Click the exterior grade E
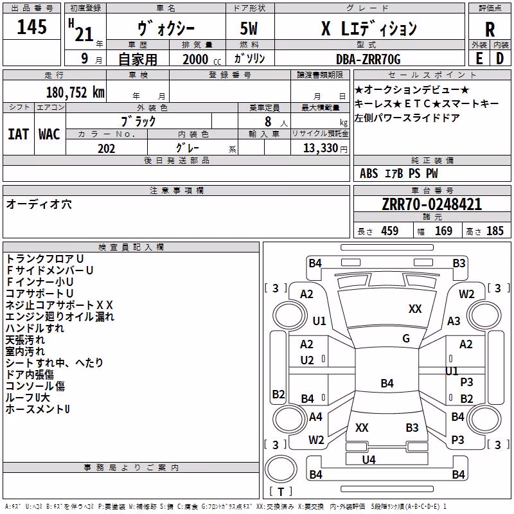 479,58
